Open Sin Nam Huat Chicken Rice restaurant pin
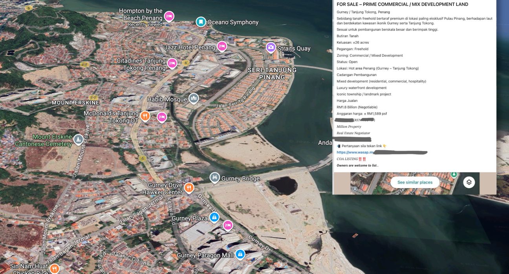The image size is (509, 274). (55, 269)
